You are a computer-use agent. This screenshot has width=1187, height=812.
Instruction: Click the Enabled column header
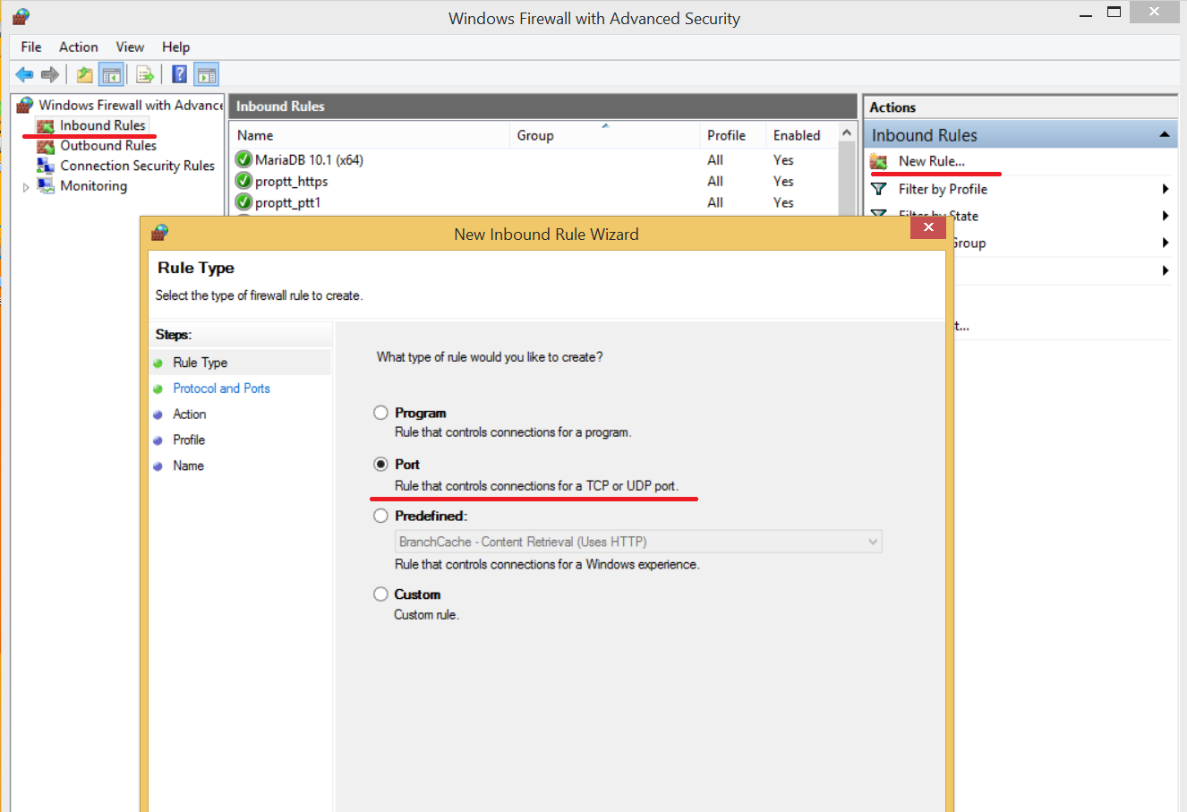click(796, 135)
